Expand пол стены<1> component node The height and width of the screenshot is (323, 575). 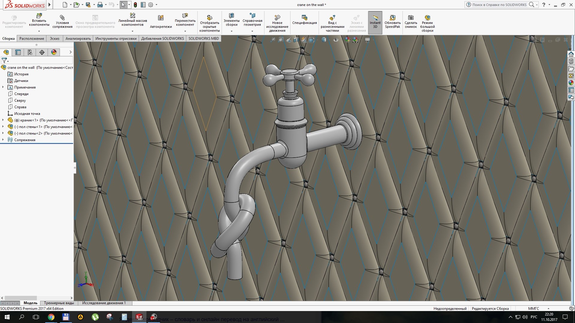pos(3,127)
